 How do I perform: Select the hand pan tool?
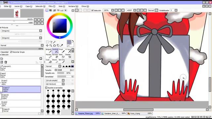58,46
